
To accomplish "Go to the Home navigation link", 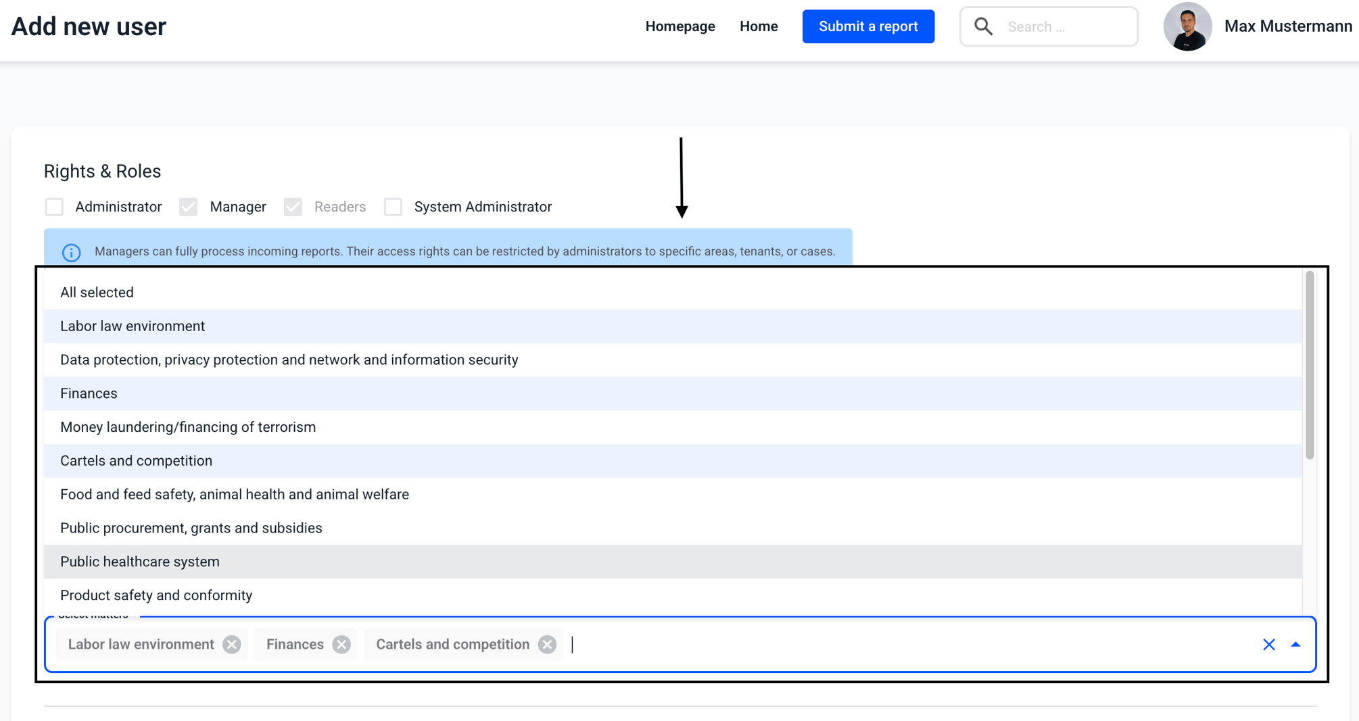I will 759,26.
